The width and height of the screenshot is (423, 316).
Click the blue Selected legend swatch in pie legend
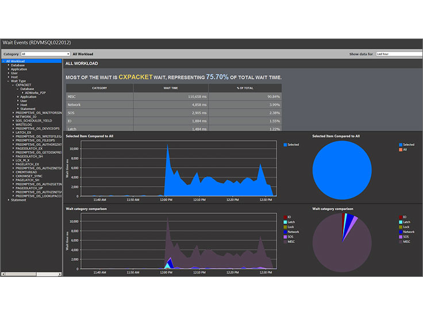[x=401, y=145]
